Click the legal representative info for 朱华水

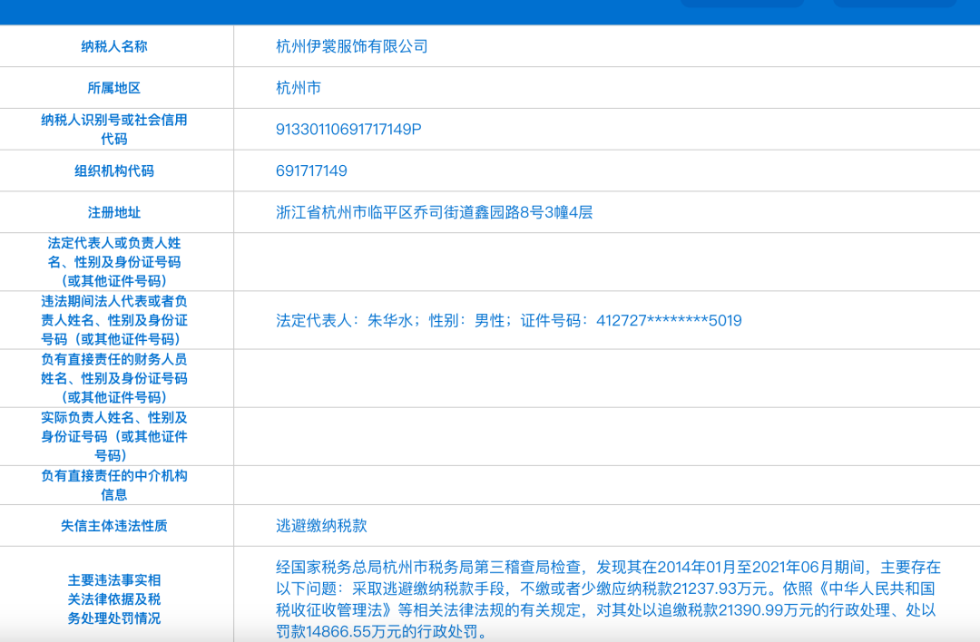(x=506, y=320)
